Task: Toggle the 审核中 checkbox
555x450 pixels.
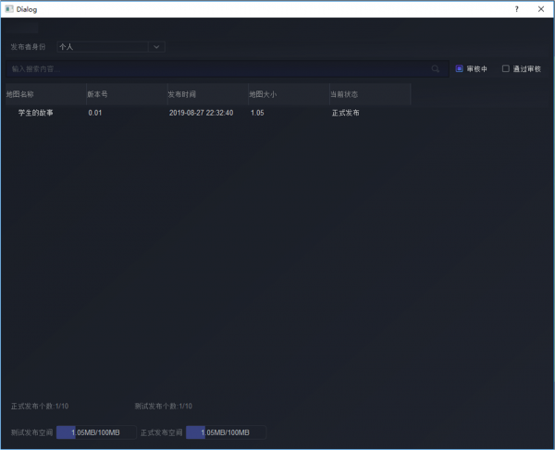Action: (x=459, y=68)
